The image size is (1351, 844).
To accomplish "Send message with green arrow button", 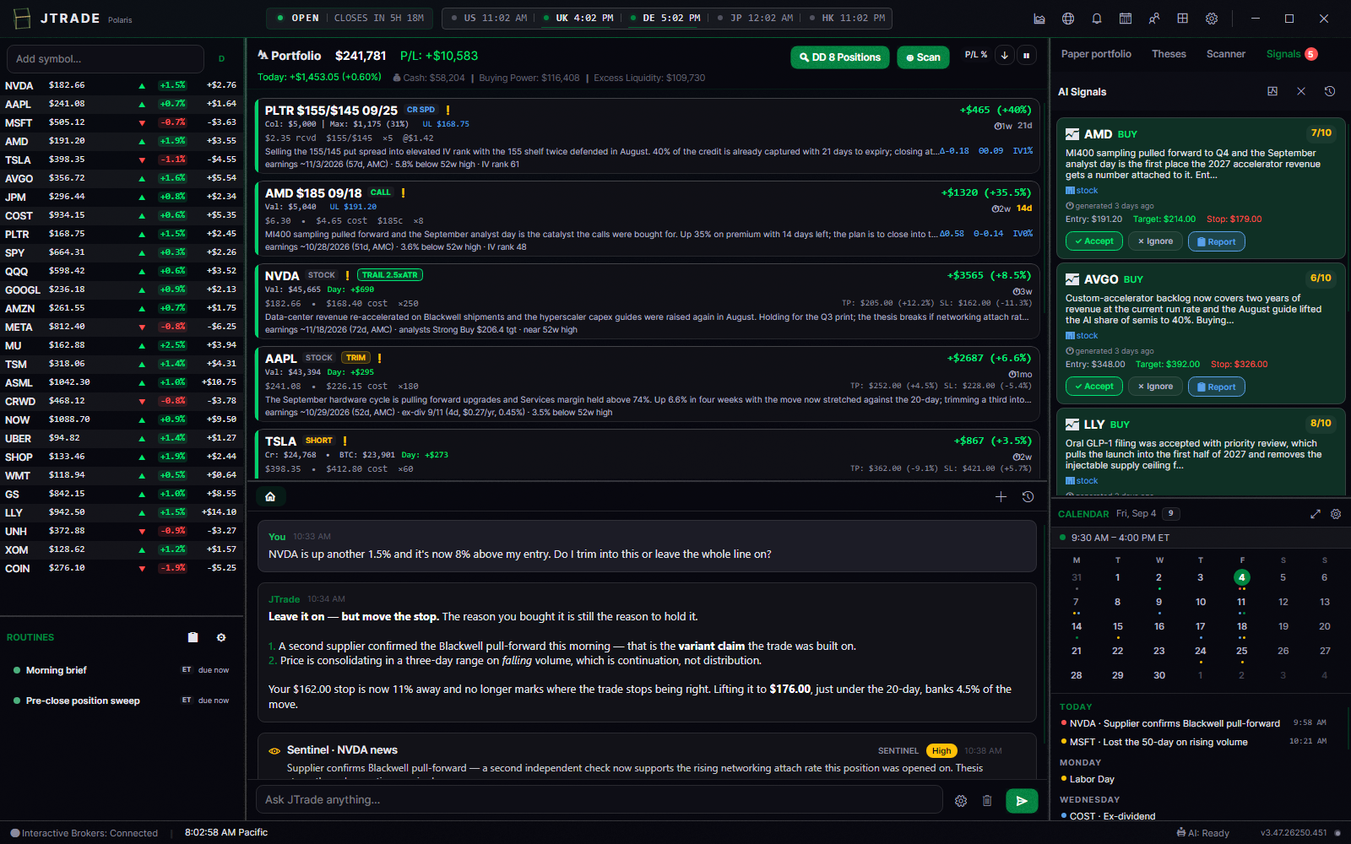I will [x=1022, y=801].
